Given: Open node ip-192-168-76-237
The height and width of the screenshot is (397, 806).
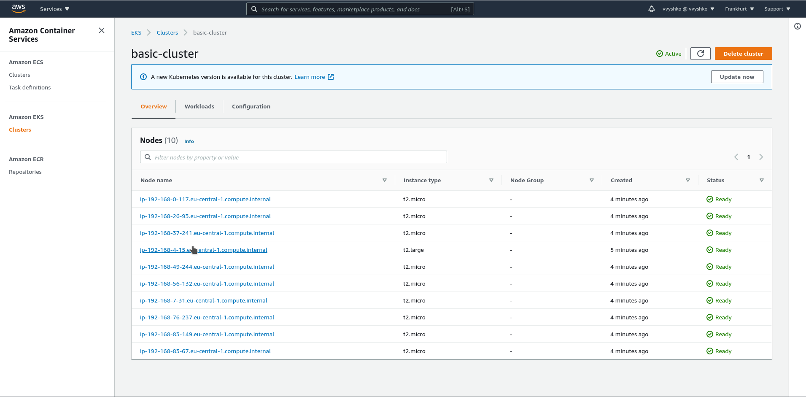Looking at the screenshot, I should click(207, 317).
